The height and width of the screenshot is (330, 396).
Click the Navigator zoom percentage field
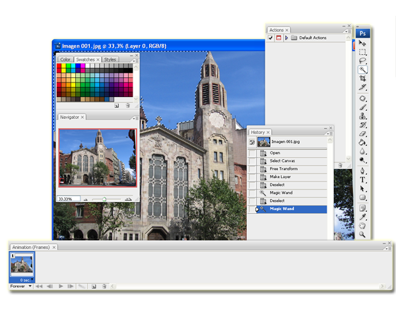68,199
